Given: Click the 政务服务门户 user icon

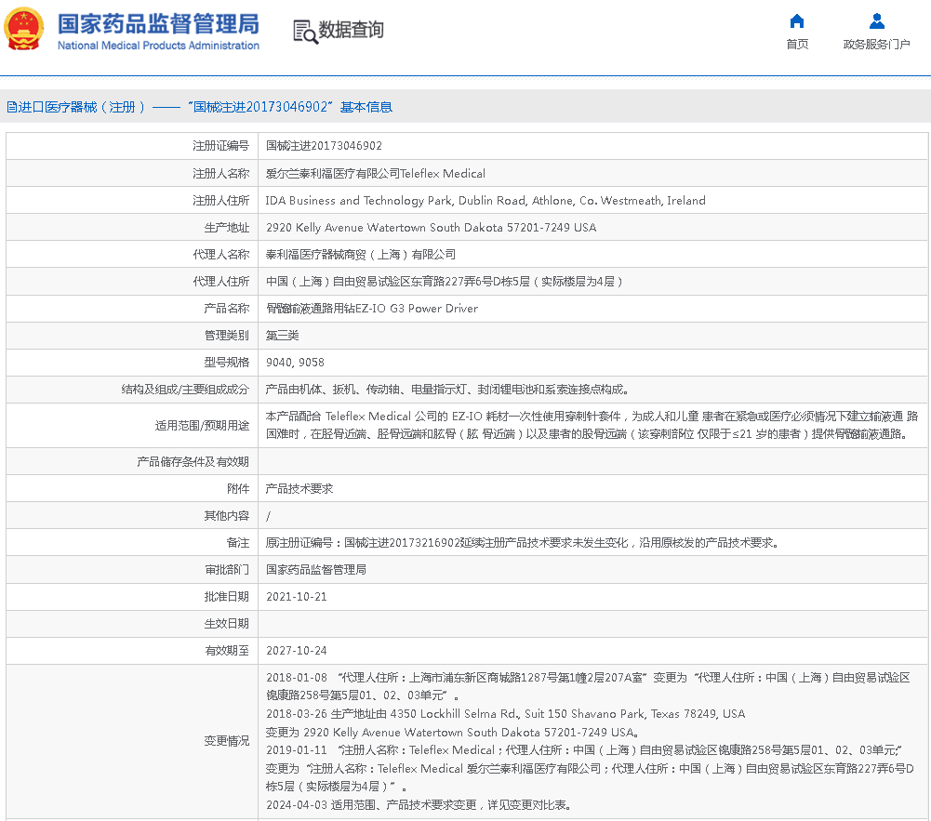Looking at the screenshot, I should point(876,21).
